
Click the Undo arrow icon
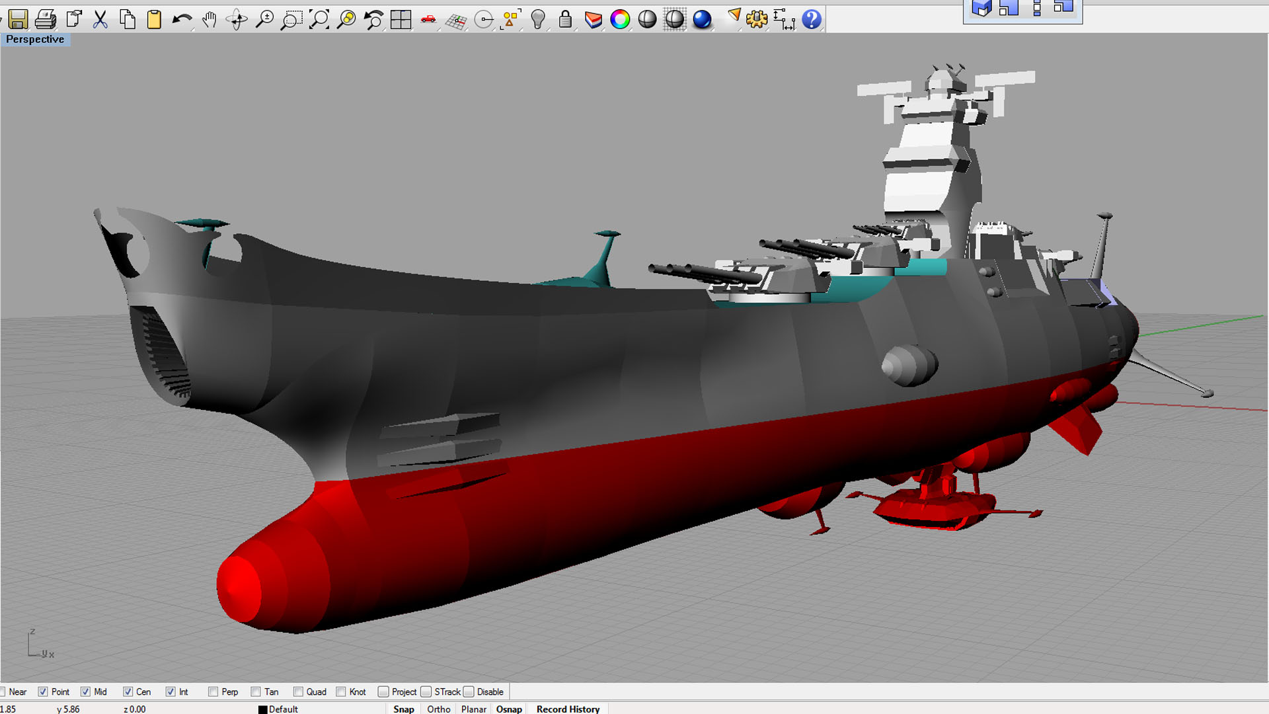tap(182, 19)
